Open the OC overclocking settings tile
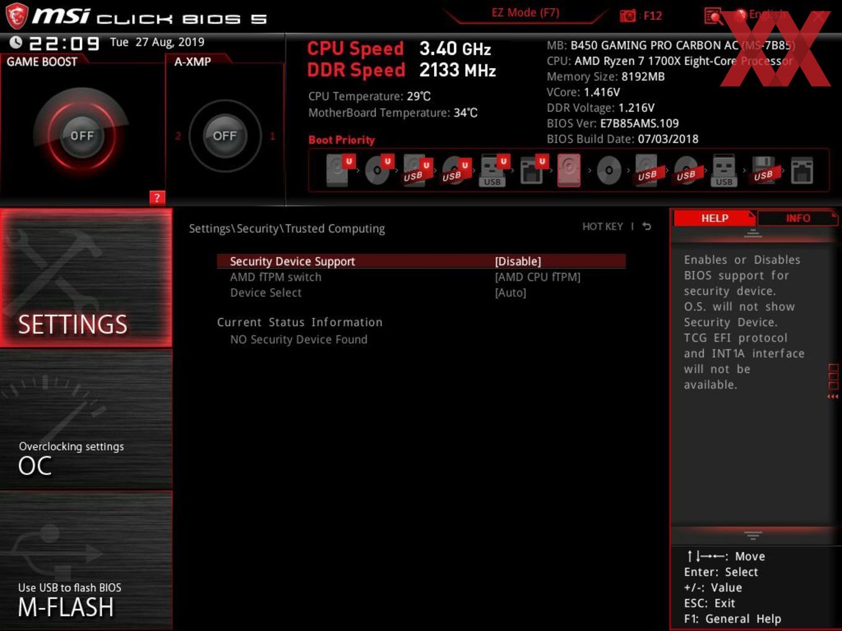The image size is (842, 631). click(x=86, y=419)
